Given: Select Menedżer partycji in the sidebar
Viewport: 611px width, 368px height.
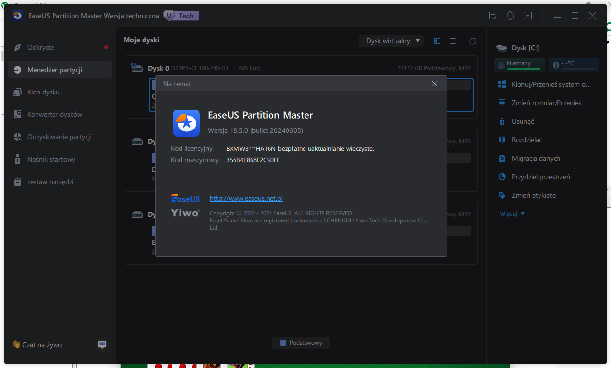Looking at the screenshot, I should pyautogui.click(x=60, y=70).
